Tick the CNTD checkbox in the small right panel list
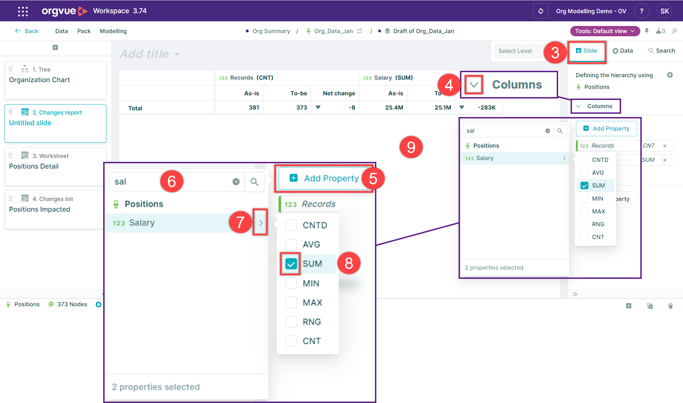683x403 pixels. pyautogui.click(x=584, y=160)
